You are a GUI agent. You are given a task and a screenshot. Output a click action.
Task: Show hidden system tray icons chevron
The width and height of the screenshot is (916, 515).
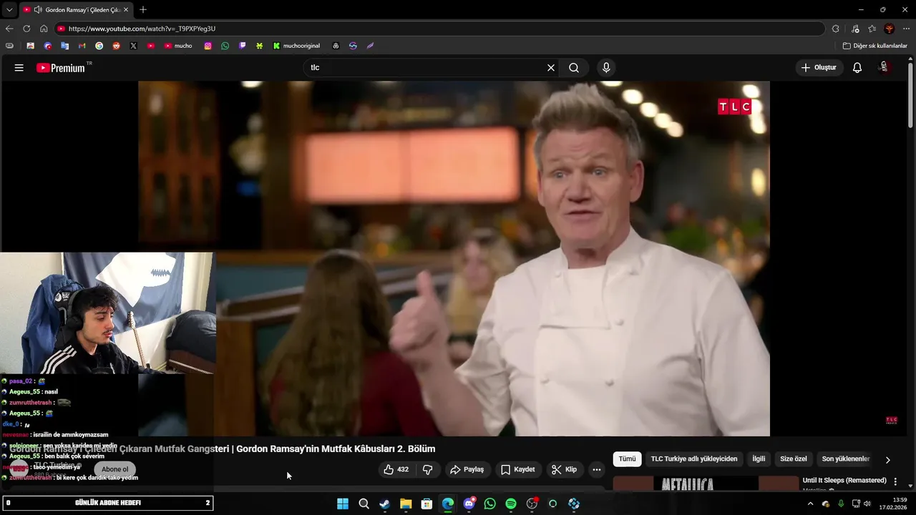(x=810, y=504)
